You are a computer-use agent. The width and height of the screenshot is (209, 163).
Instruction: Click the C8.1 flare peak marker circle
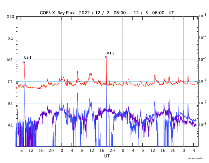(x=24, y=62)
